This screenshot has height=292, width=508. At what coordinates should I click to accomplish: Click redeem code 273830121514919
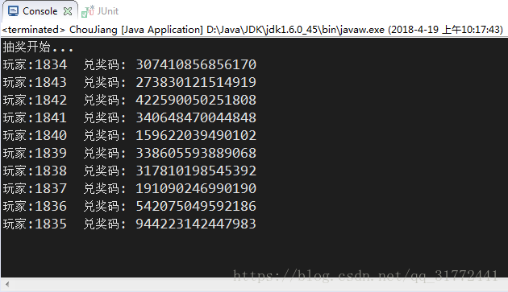[x=196, y=82]
